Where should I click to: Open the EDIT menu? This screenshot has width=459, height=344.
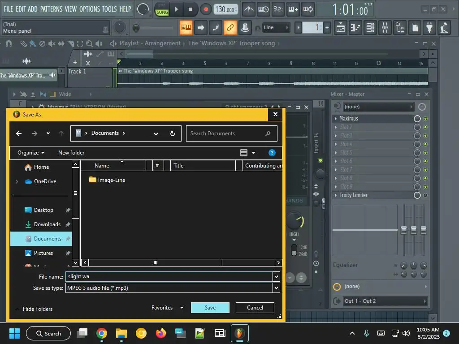(21, 9)
